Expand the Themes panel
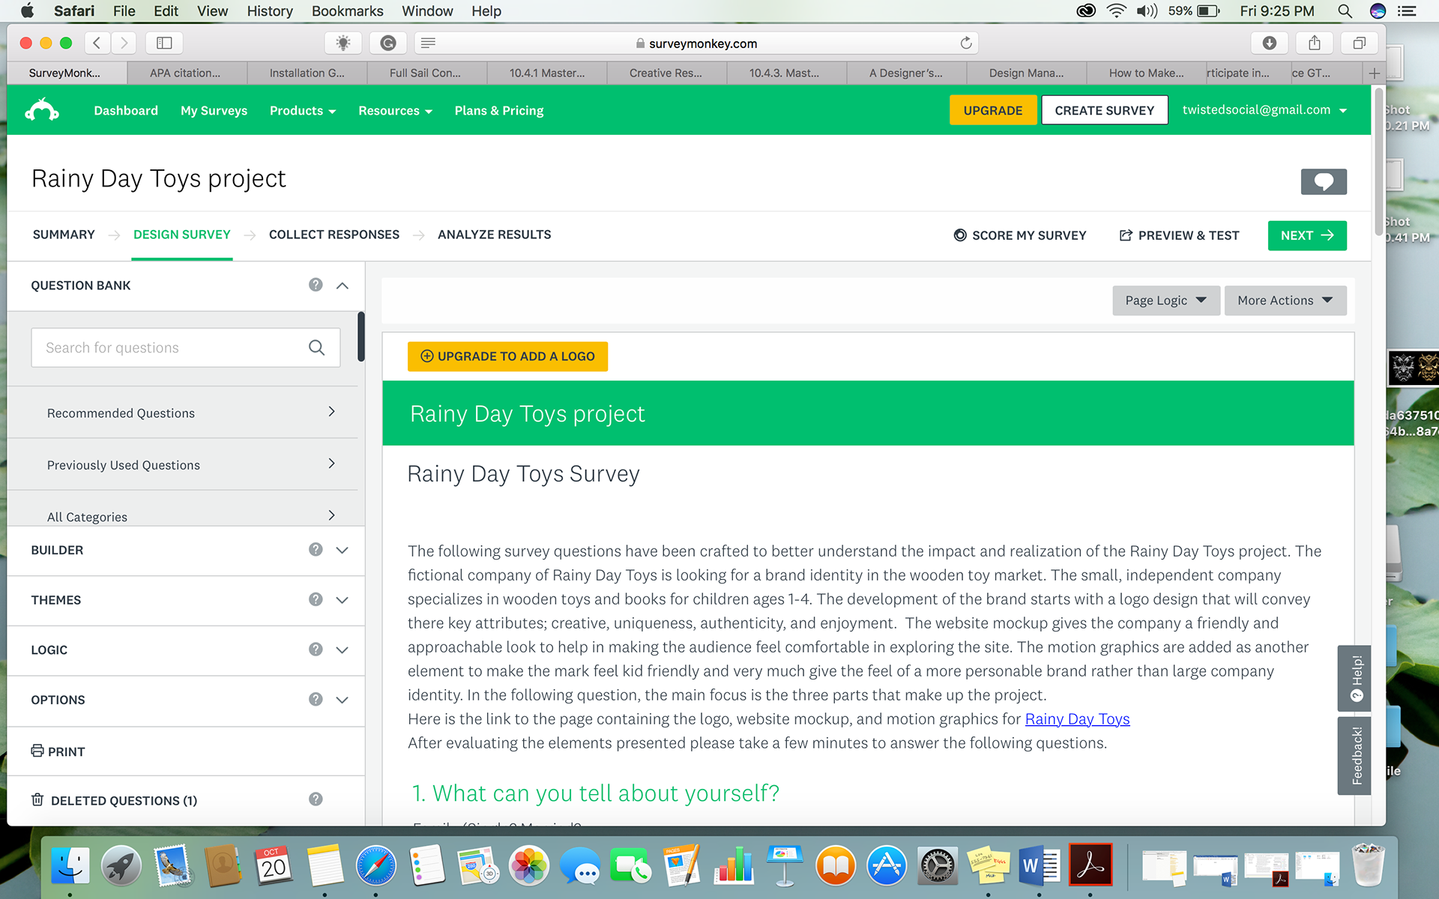The height and width of the screenshot is (899, 1439). (x=343, y=600)
